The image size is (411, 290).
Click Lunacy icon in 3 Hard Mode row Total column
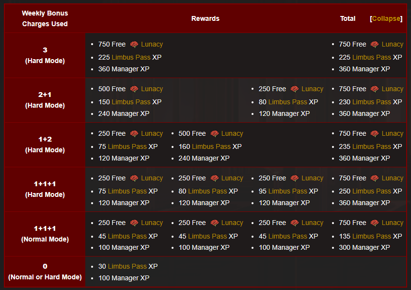pyautogui.click(x=375, y=44)
